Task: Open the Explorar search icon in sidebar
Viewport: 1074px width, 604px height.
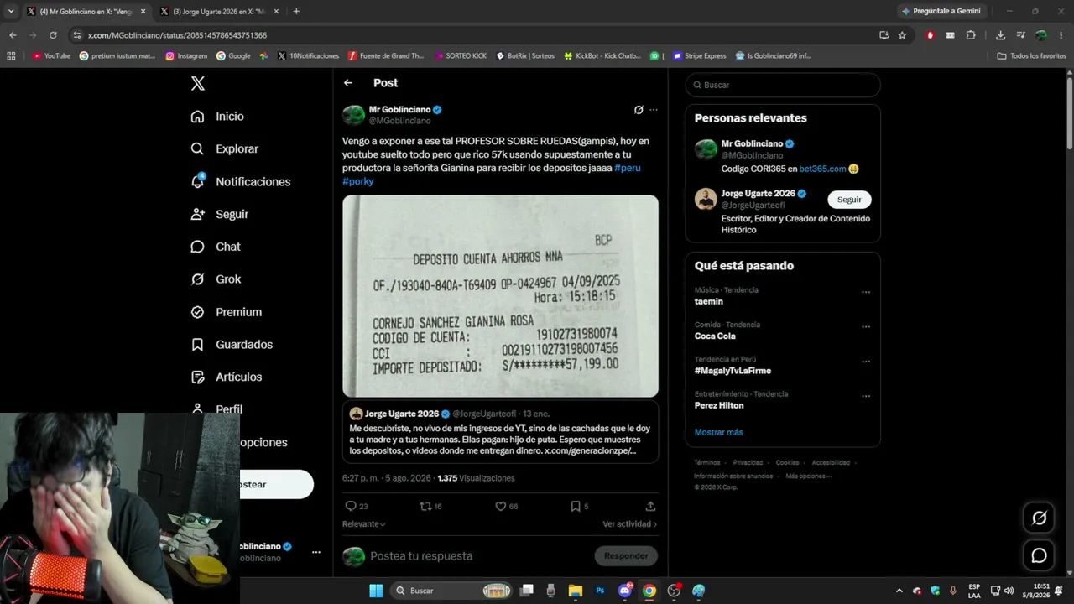Action: coord(197,148)
